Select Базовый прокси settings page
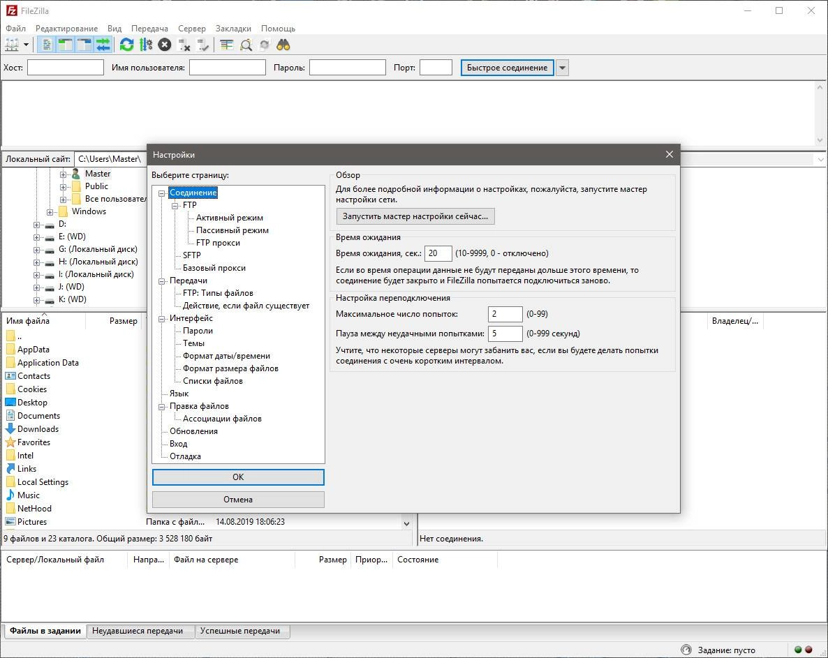This screenshot has width=828, height=658. pos(214,268)
